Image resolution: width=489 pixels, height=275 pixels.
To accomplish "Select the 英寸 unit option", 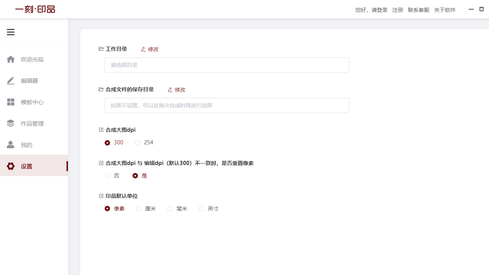I will 201,209.
